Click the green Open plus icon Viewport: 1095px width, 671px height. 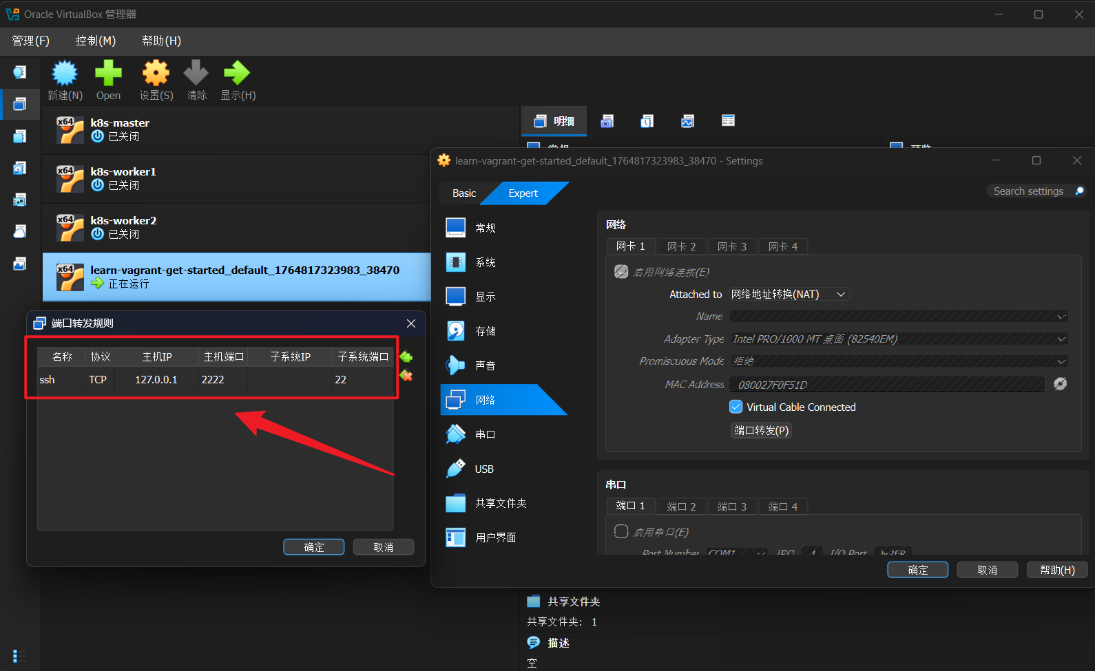[x=108, y=74]
